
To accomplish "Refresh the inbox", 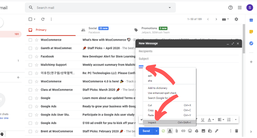I will (x=43, y=19).
